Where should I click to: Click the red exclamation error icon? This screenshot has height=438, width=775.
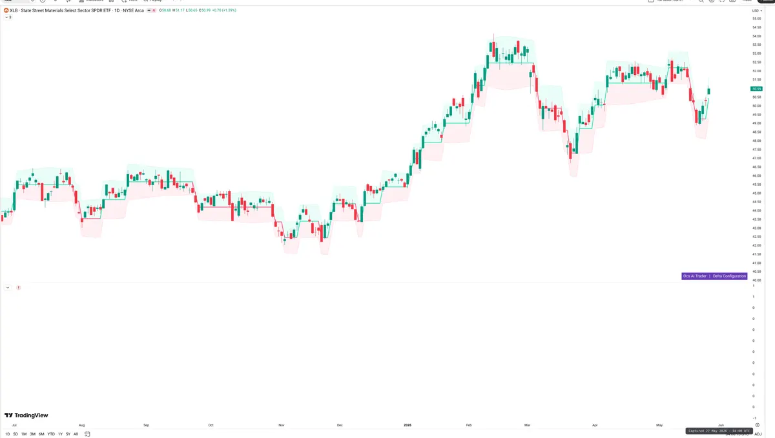(18, 288)
